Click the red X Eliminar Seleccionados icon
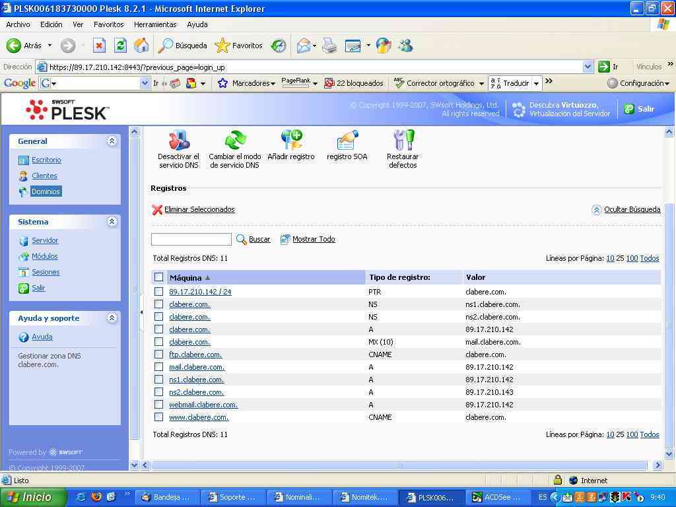Viewport: 676px width, 507px height. click(x=157, y=209)
